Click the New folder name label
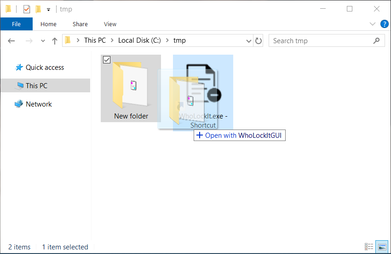 tap(131, 116)
